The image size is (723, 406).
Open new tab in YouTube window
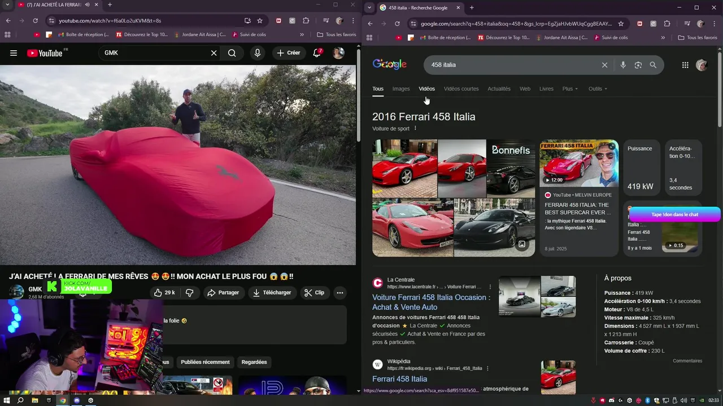click(x=110, y=5)
